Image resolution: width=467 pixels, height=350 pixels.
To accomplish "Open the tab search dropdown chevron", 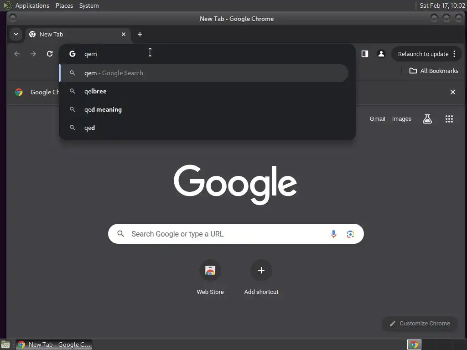I will (16, 34).
